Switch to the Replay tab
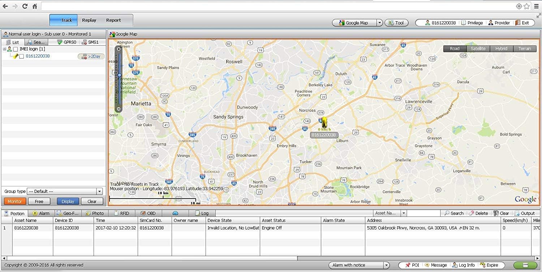This screenshot has height=272, width=542. point(89,20)
